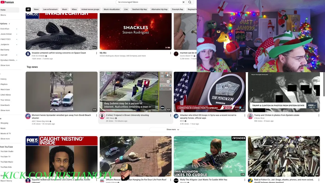Select the Animal rescue groups chip
The width and height of the screenshot is (325, 183).
tap(90, 9)
